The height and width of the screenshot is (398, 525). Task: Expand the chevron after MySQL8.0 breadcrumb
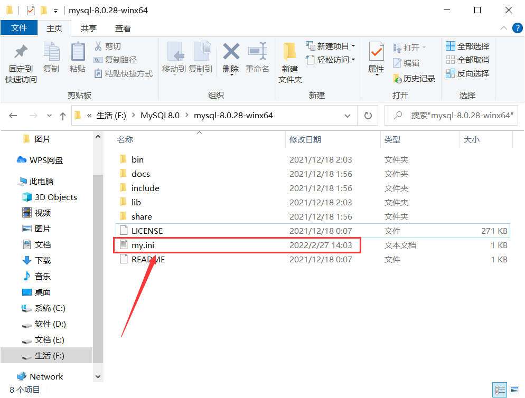186,116
